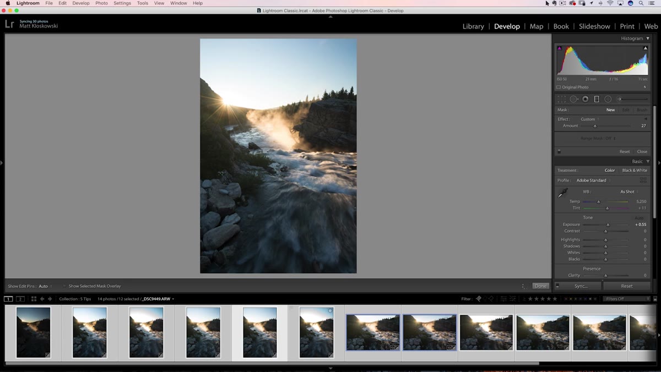Select the Radial Filter tool
This screenshot has height=372, width=661.
(x=608, y=99)
